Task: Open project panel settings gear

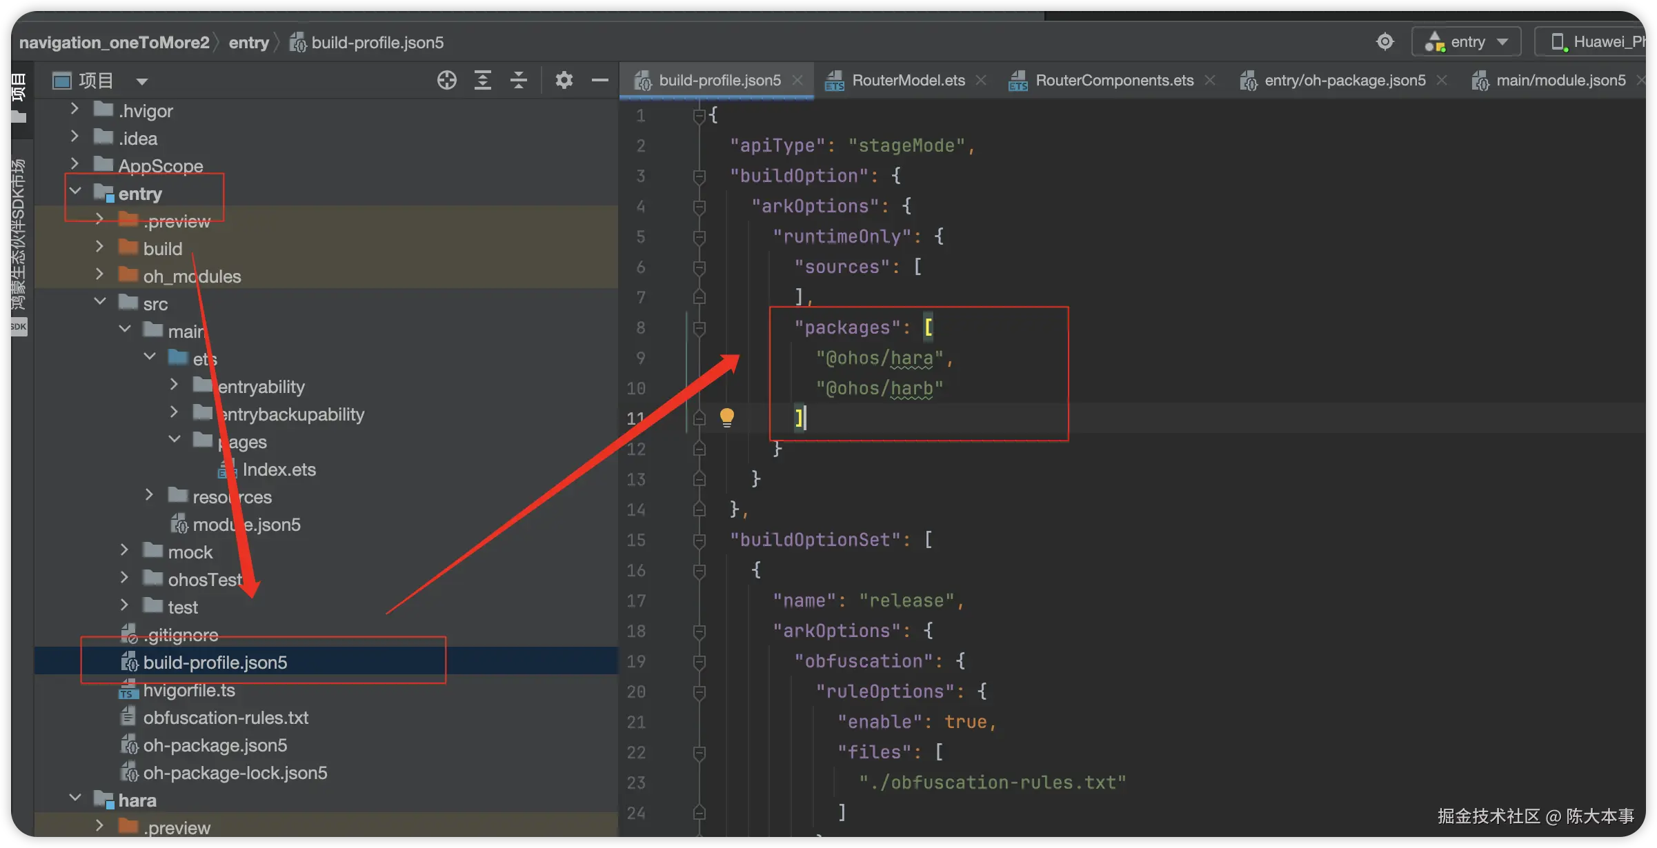Action: [x=564, y=81]
